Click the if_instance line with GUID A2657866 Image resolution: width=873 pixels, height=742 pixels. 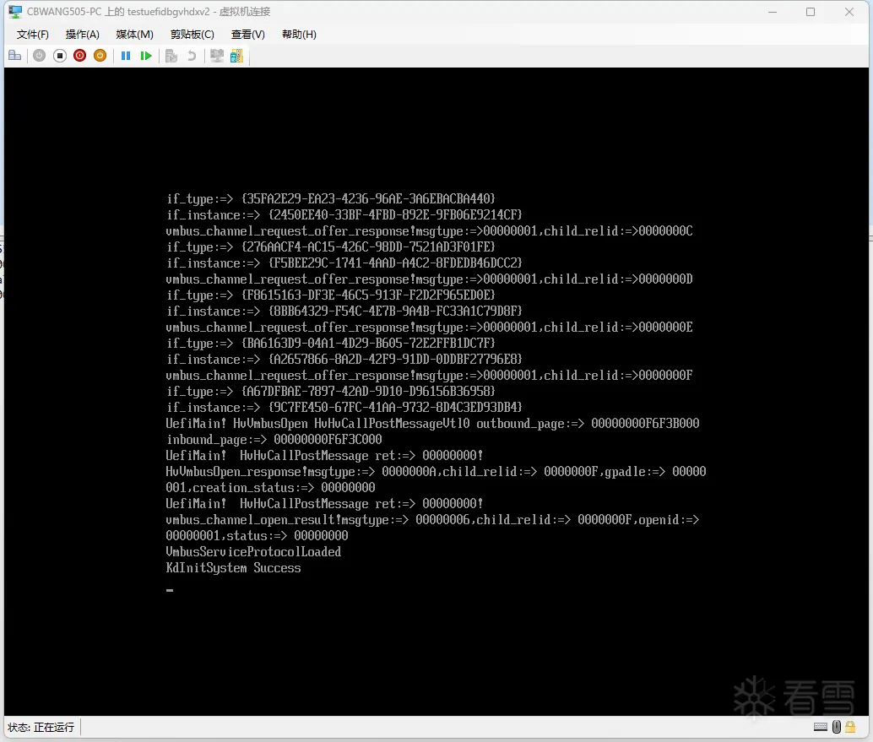(x=344, y=359)
